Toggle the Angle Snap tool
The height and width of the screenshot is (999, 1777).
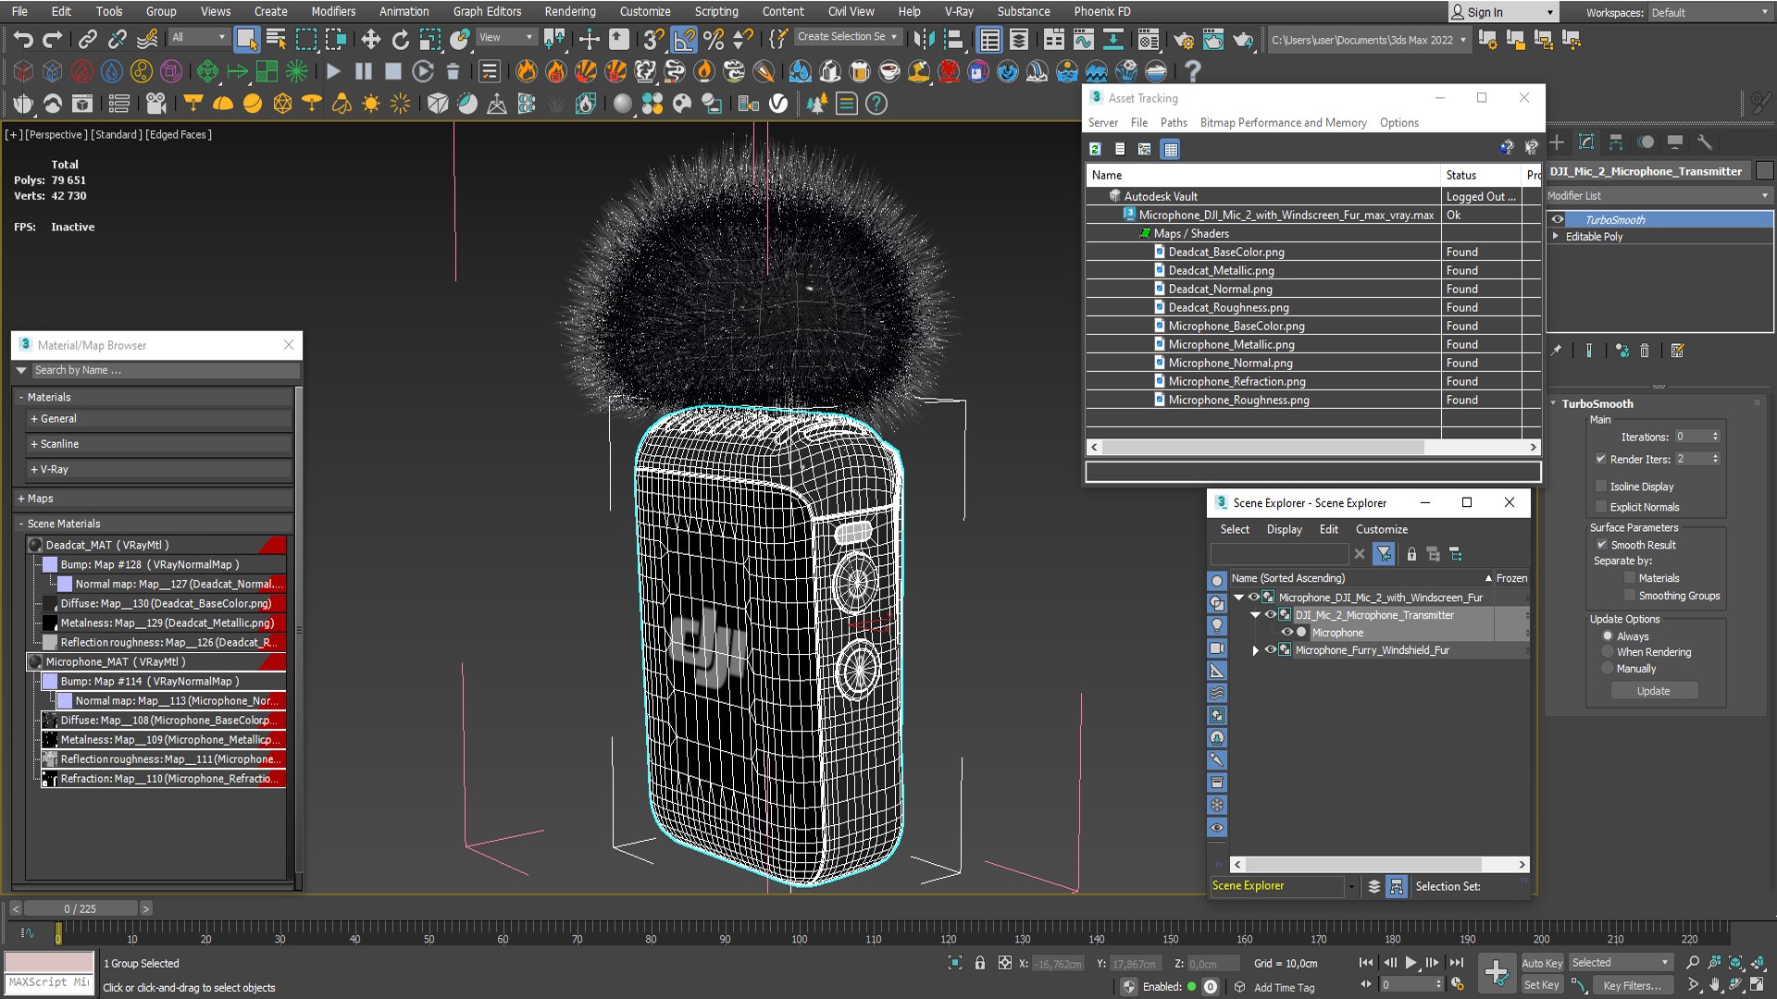[x=683, y=39]
